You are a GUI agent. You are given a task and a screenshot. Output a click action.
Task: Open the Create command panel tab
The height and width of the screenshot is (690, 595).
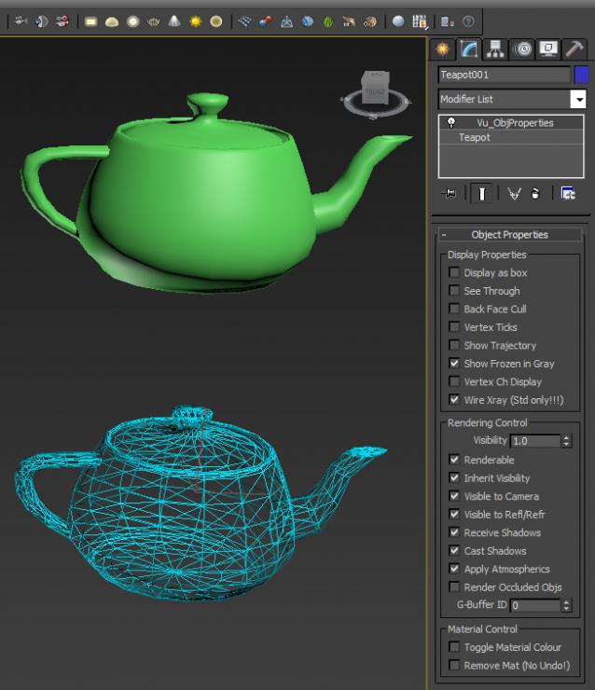[x=443, y=48]
